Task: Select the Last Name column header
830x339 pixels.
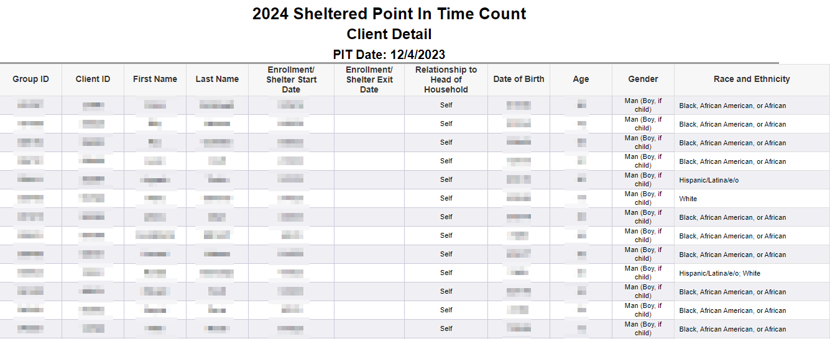Action: [x=217, y=79]
